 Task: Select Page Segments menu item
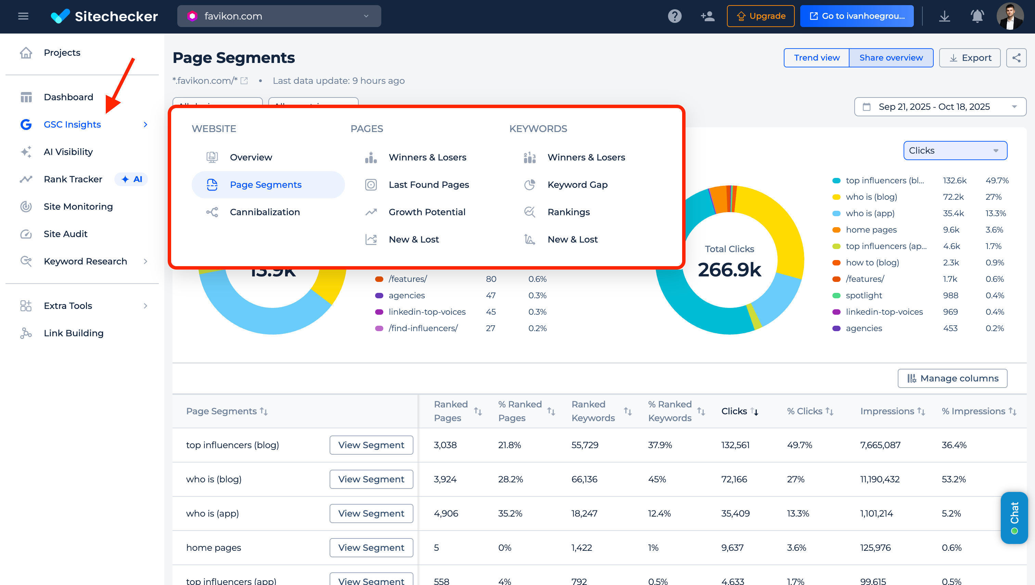click(268, 185)
